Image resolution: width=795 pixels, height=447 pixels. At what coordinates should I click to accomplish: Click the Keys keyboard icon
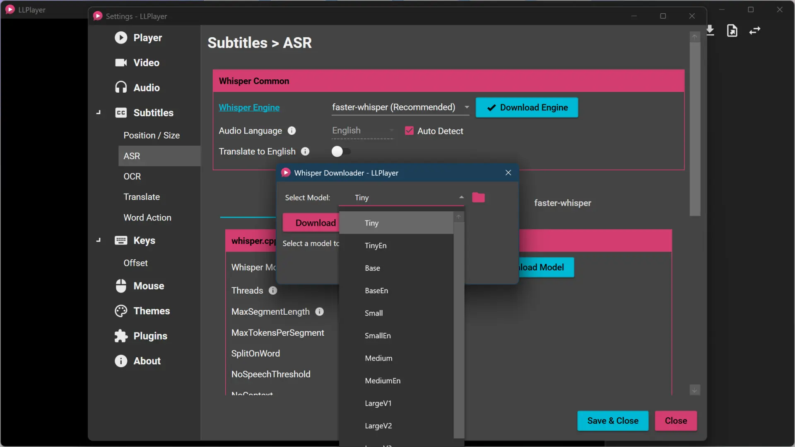[121, 241]
